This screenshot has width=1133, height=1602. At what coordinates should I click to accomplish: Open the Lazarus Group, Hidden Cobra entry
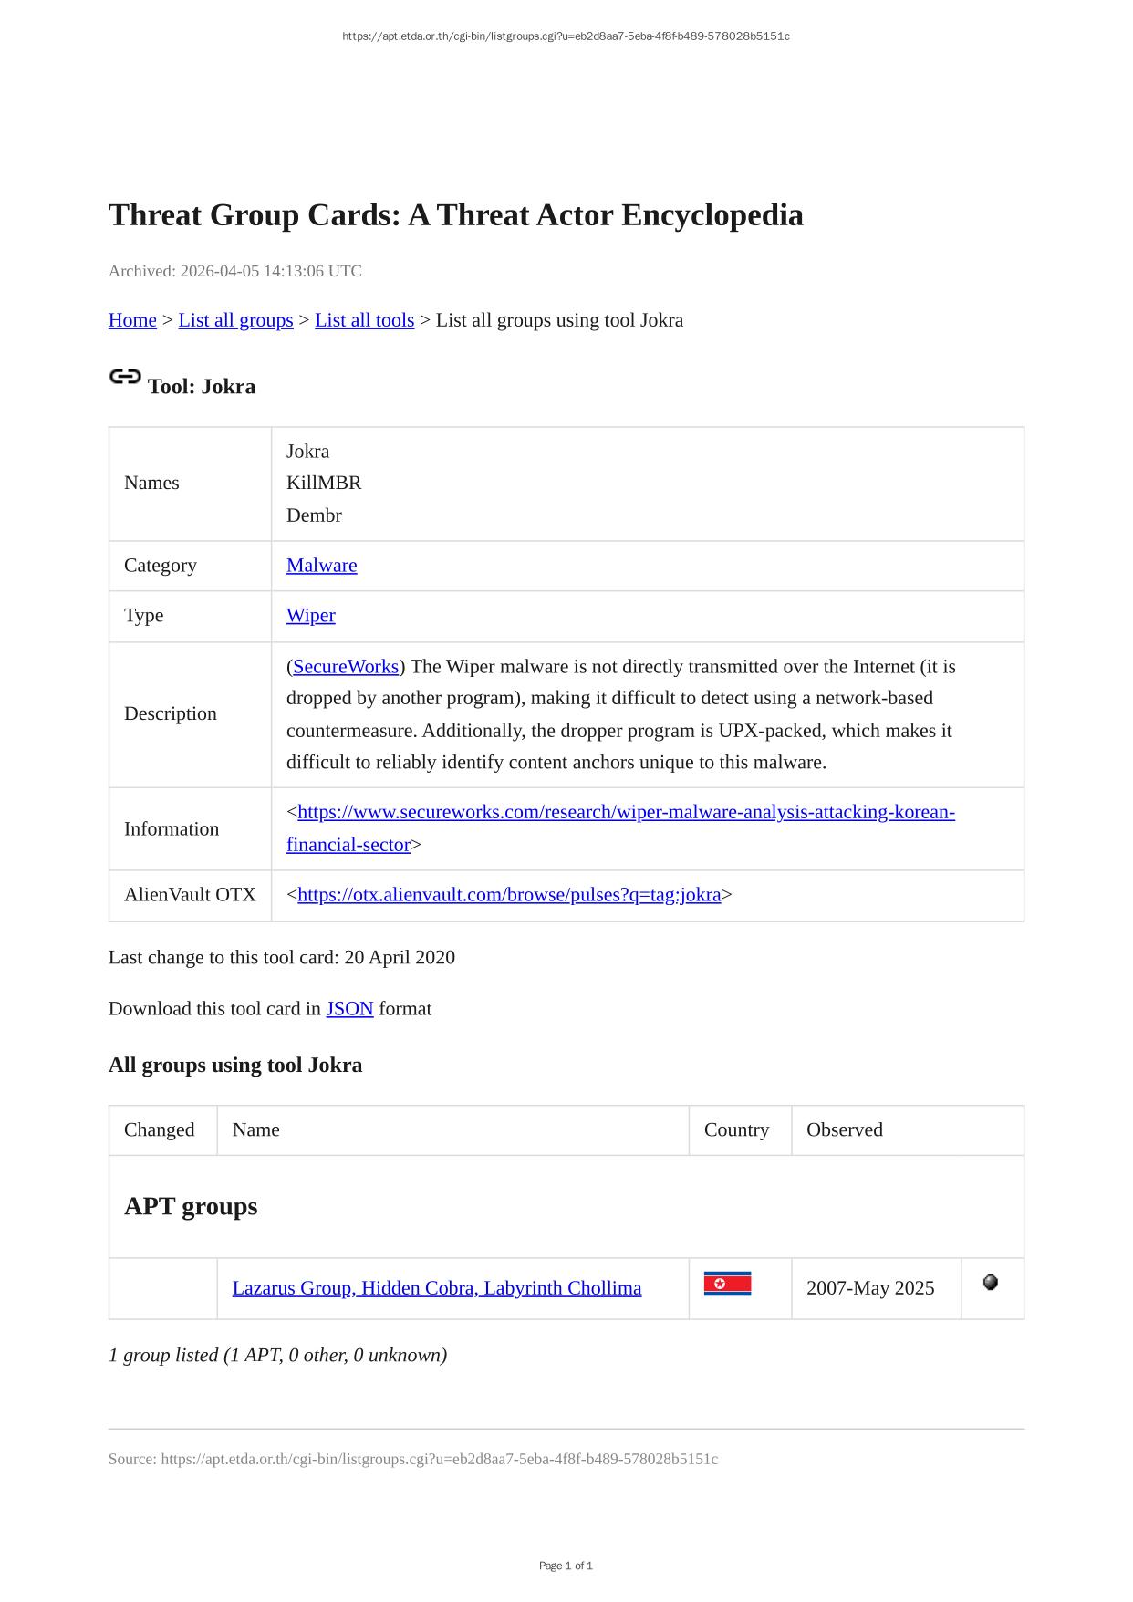[x=436, y=1288]
